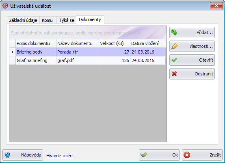Click the red cross icon on Odstranit
This screenshot has height=163, width=225.
tap(174, 74)
